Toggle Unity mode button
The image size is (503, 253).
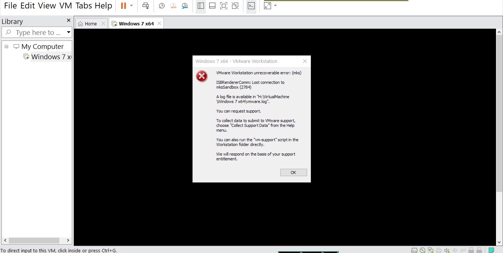(235, 6)
